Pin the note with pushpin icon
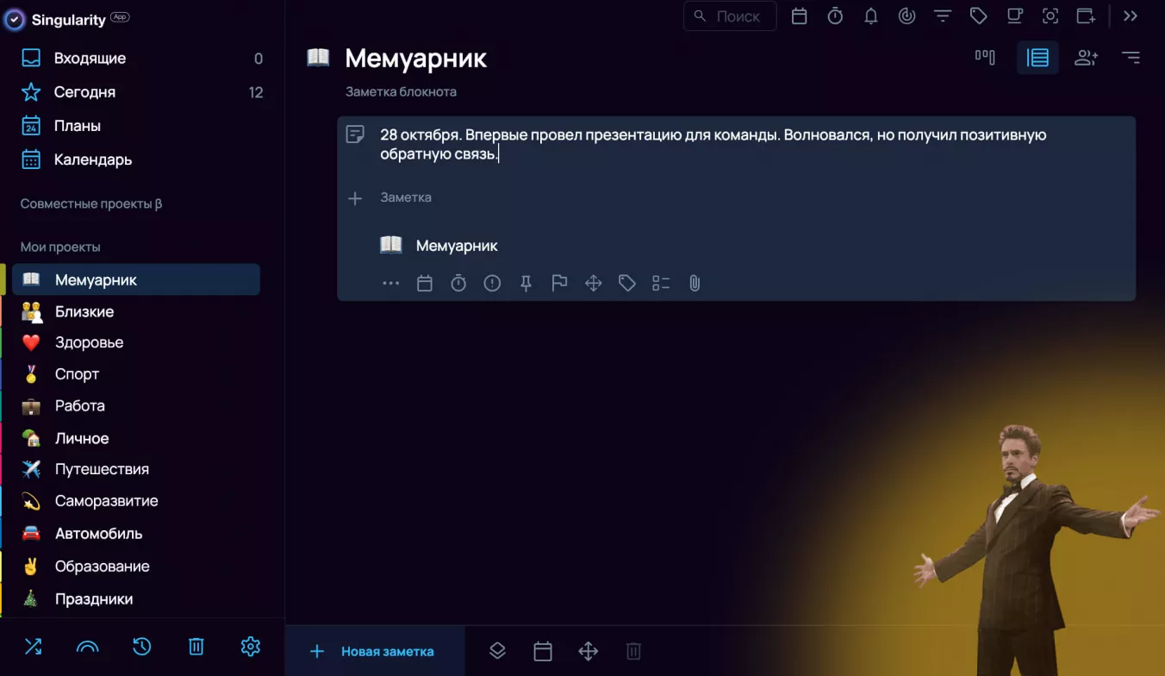This screenshot has width=1165, height=676. (526, 283)
